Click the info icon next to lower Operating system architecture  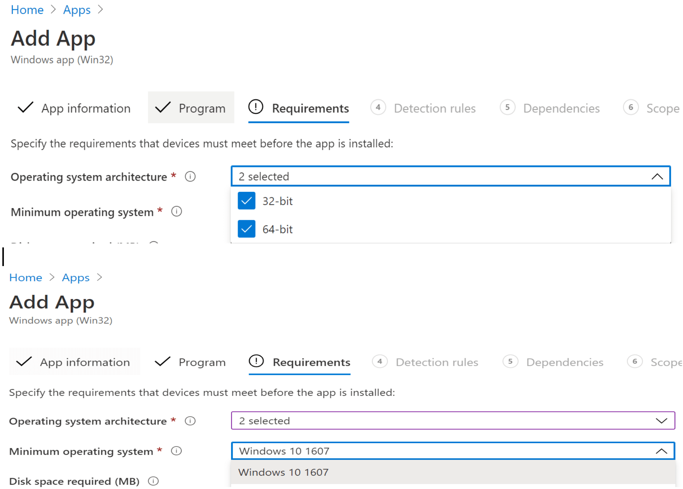coord(191,421)
